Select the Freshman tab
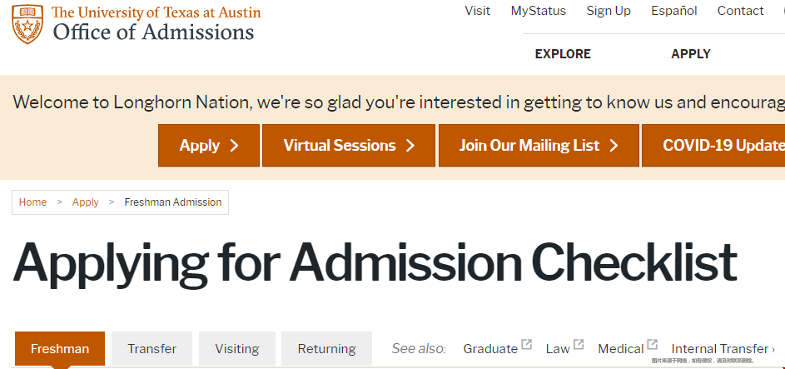 coord(60,348)
